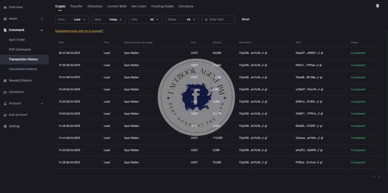Screen dimensions: 388x193
Task: Open the Status filter dropdown
Action: click(182, 20)
